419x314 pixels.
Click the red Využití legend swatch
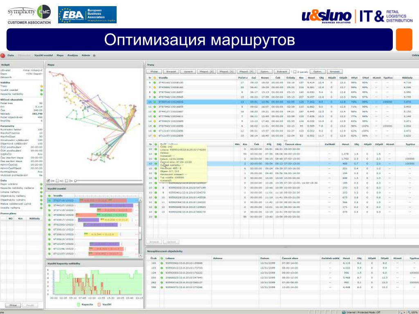[x=99, y=304]
